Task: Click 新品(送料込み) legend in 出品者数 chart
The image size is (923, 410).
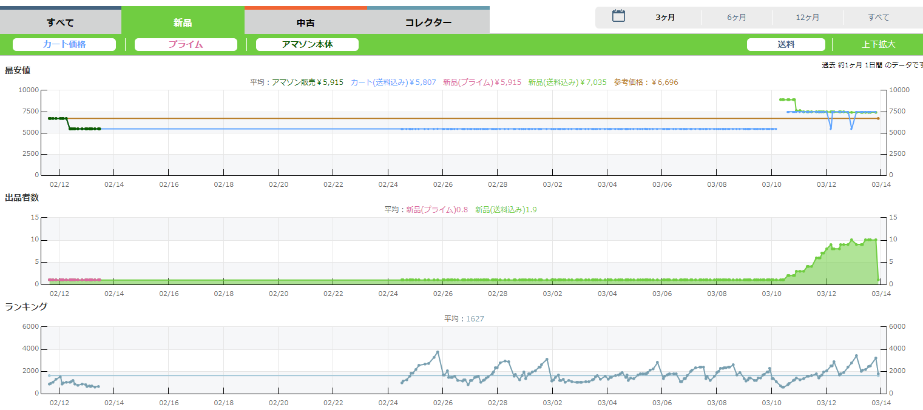Action: pyautogui.click(x=506, y=209)
